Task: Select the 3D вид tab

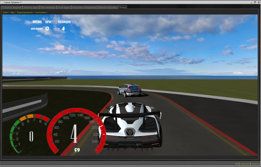Action: click(x=123, y=7)
